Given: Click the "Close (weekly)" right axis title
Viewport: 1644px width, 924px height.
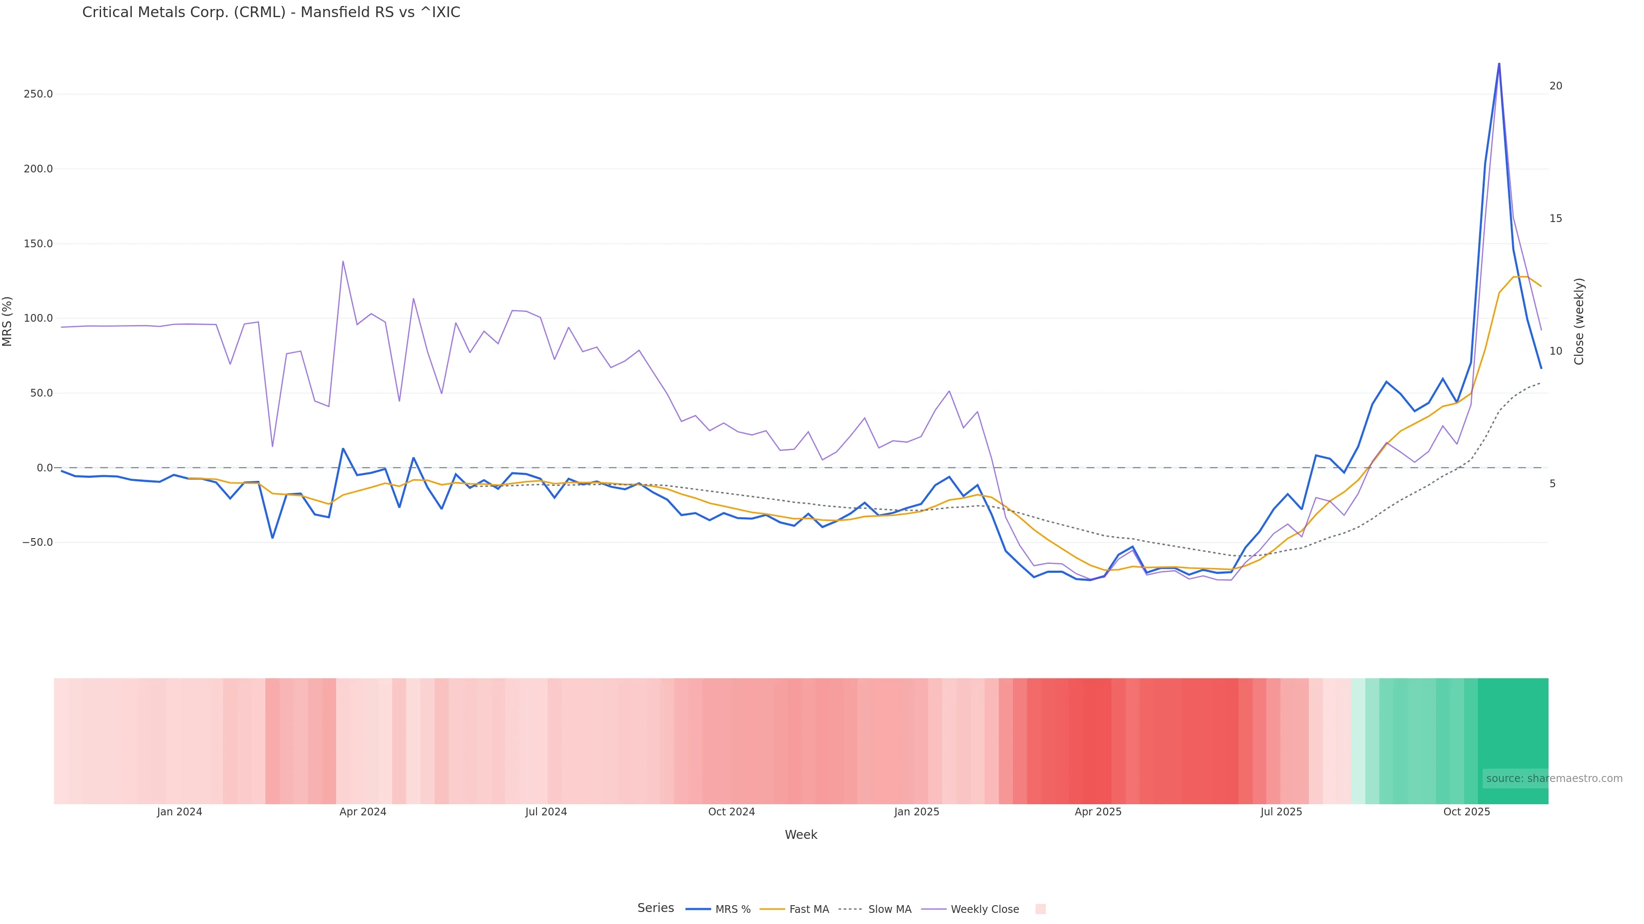Looking at the screenshot, I should pos(1579,321).
